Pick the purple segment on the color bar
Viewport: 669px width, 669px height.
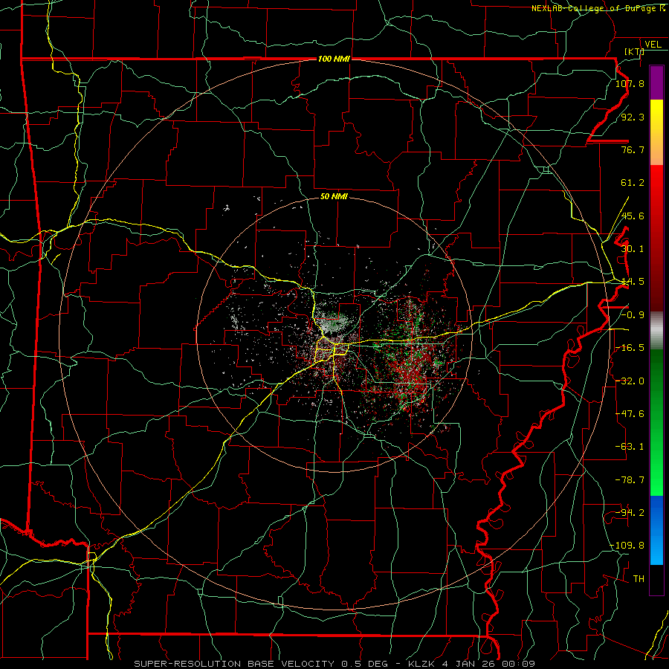(656, 83)
